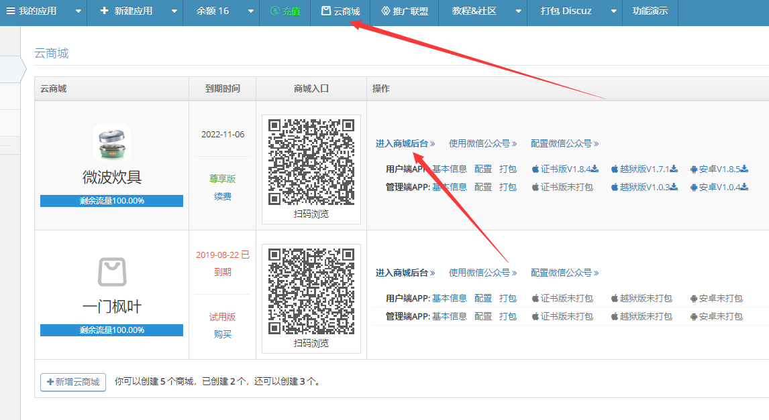Open the 我的应用 hamburger menu icon
This screenshot has width=769, height=420.
pyautogui.click(x=10, y=11)
